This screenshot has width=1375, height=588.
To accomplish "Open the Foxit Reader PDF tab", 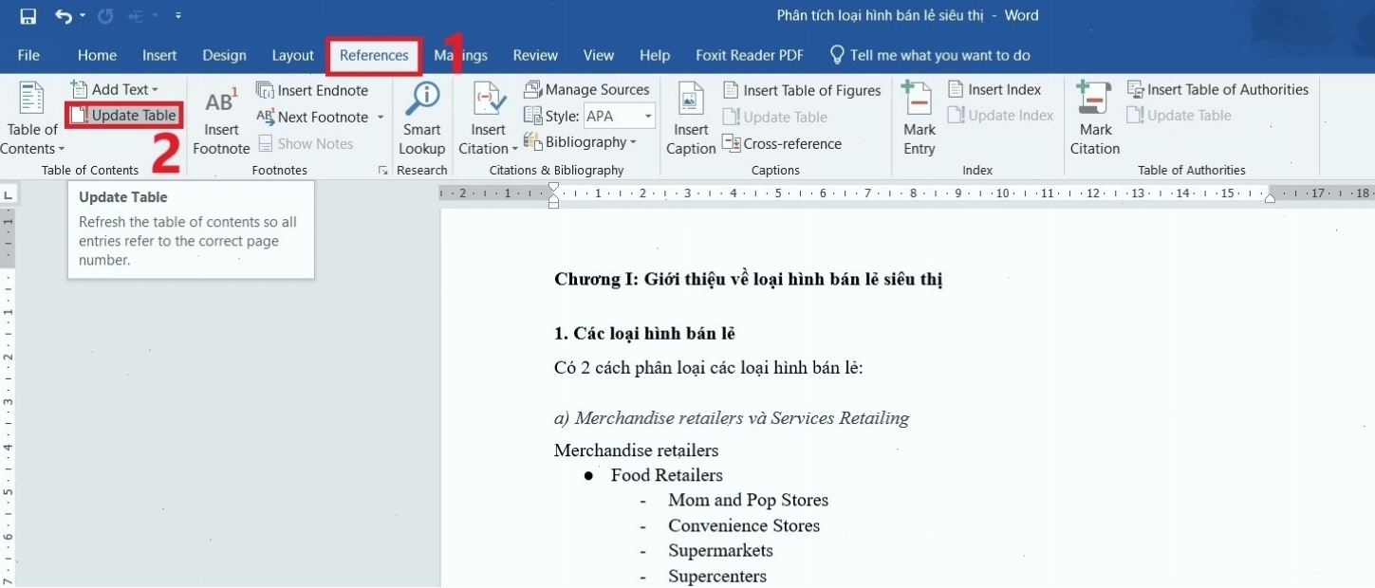I will click(750, 55).
